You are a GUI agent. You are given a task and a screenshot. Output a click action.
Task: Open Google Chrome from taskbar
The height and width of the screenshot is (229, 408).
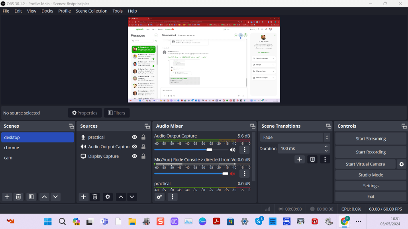344,221
